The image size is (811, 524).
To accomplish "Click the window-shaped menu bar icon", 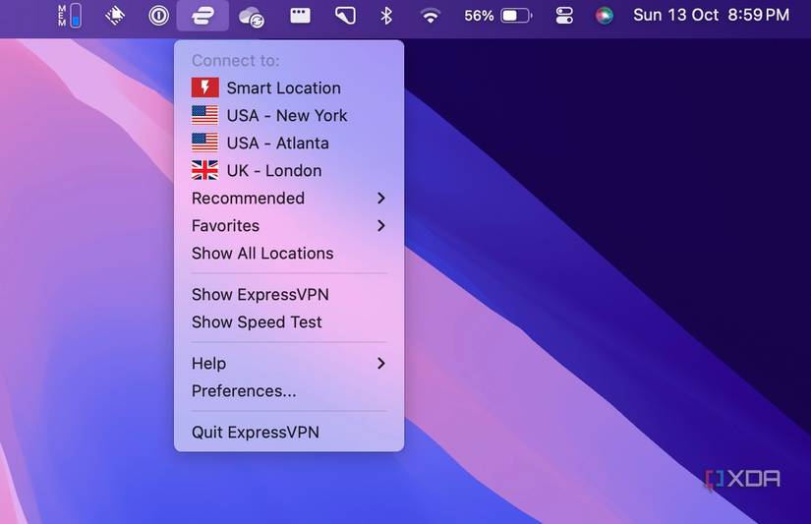I will [x=300, y=16].
